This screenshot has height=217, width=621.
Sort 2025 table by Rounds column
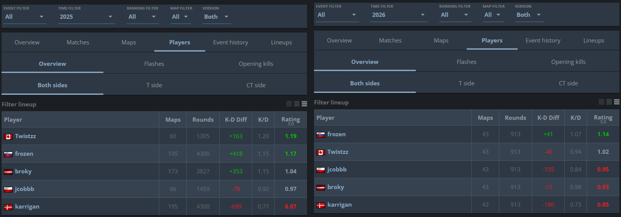[x=203, y=120]
